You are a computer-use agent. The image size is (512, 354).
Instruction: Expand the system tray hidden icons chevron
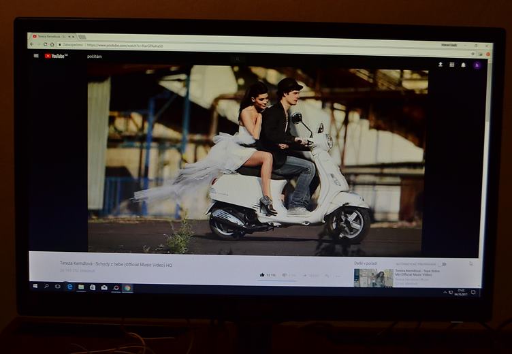tap(445, 293)
